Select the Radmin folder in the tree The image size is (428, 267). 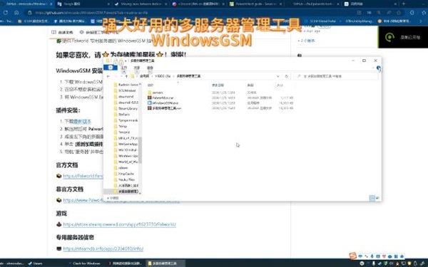[126, 85]
